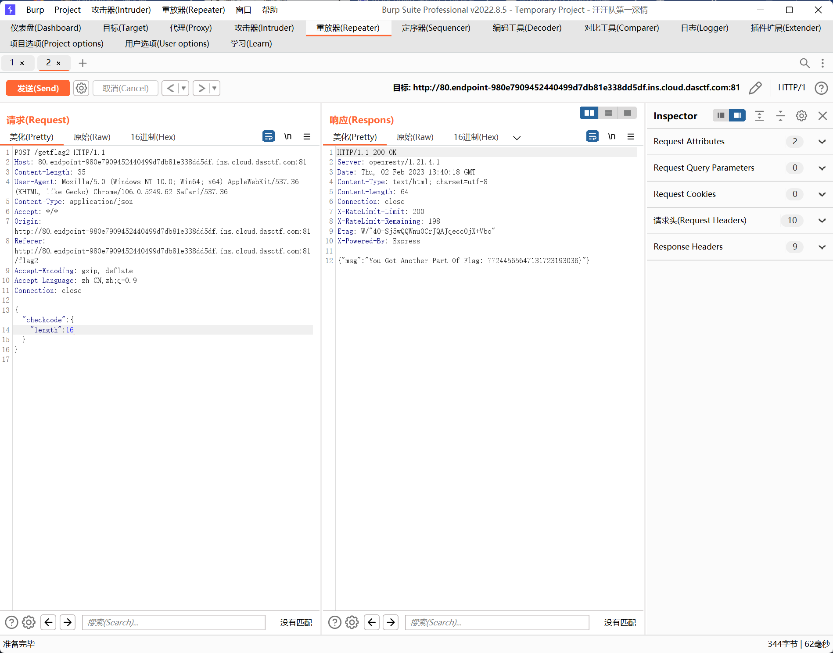Switch to Dashboard tab
Image resolution: width=833 pixels, height=653 pixels.
46,28
